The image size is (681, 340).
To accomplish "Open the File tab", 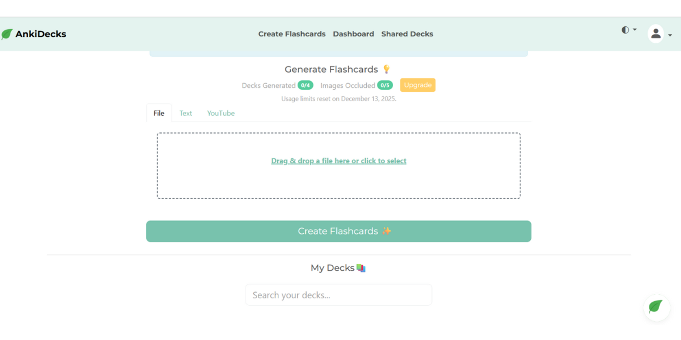I will [159, 113].
